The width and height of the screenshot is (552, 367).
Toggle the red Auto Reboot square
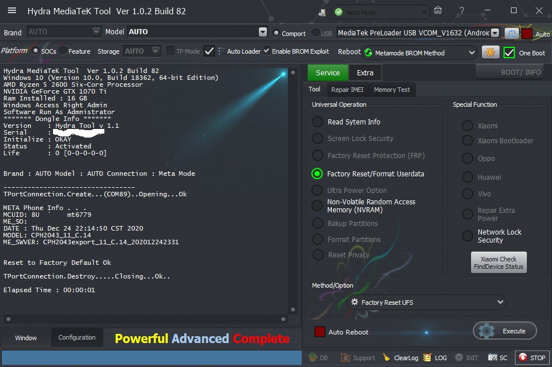pos(320,332)
